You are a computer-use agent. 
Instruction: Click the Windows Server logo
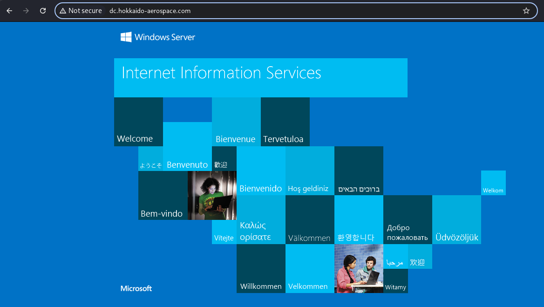(x=158, y=37)
